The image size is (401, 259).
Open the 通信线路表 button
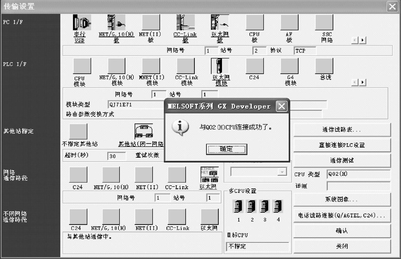click(342, 130)
